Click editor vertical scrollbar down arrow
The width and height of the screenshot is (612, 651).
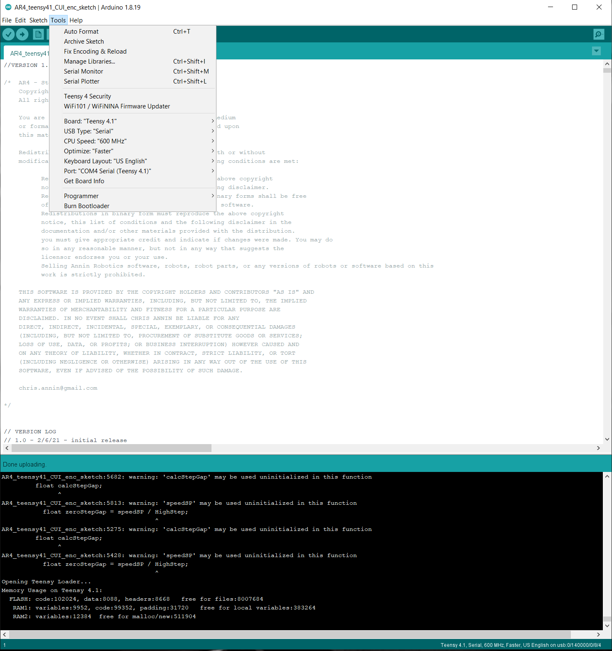pos(607,439)
